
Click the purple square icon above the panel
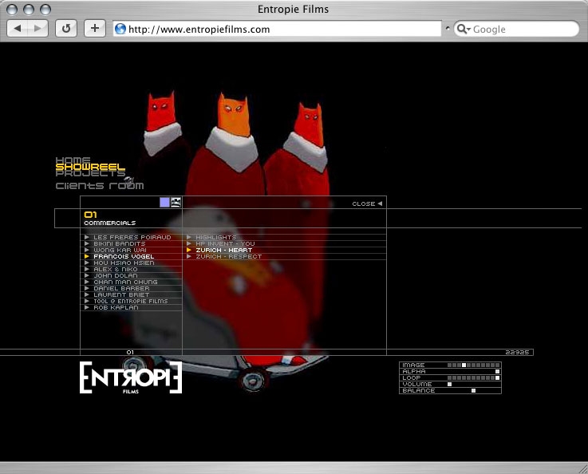[x=164, y=203]
